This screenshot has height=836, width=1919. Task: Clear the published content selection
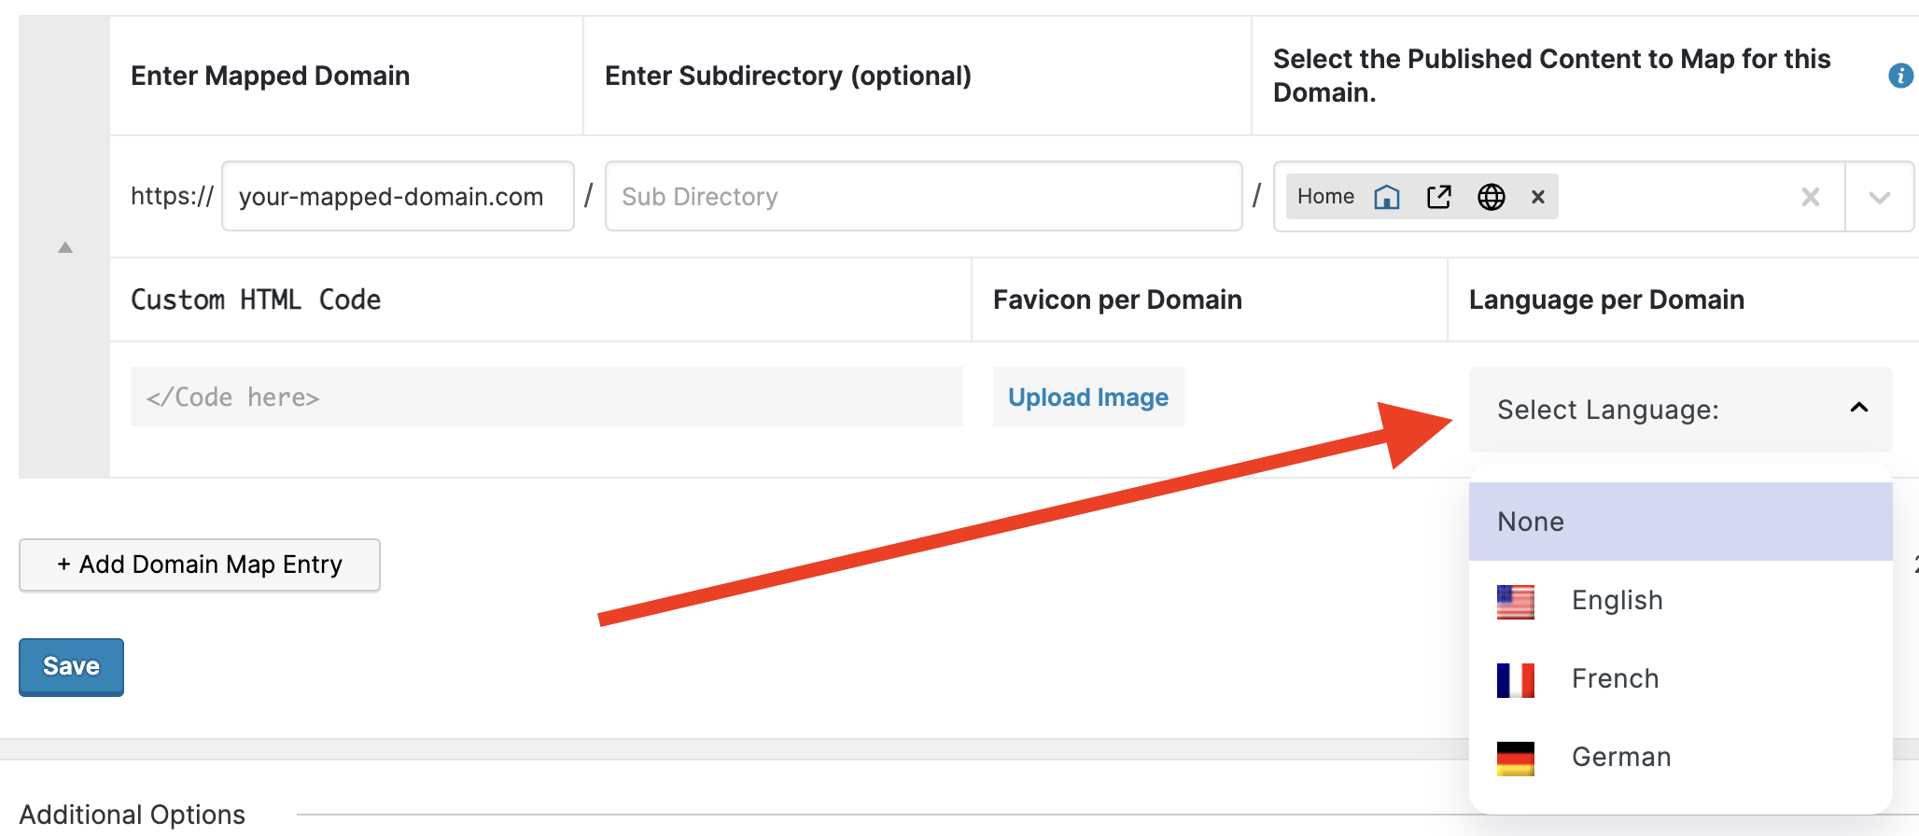[x=1810, y=197]
